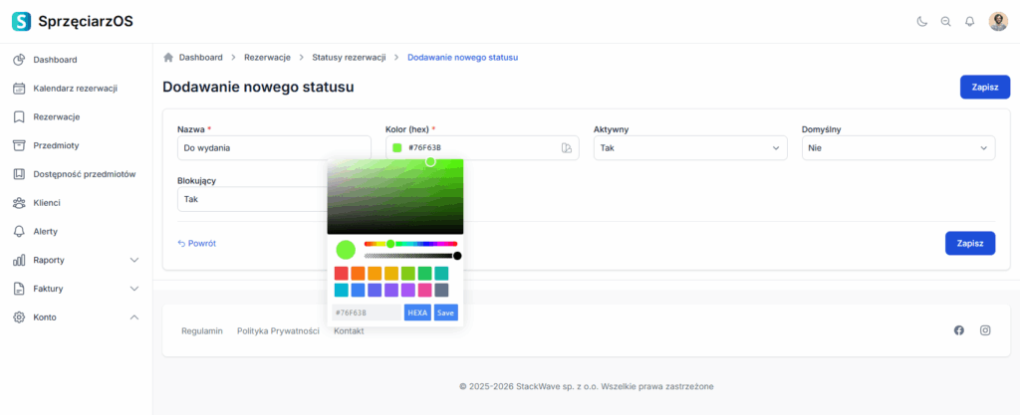Open user avatar profile menu
The image size is (1020, 415).
(997, 21)
